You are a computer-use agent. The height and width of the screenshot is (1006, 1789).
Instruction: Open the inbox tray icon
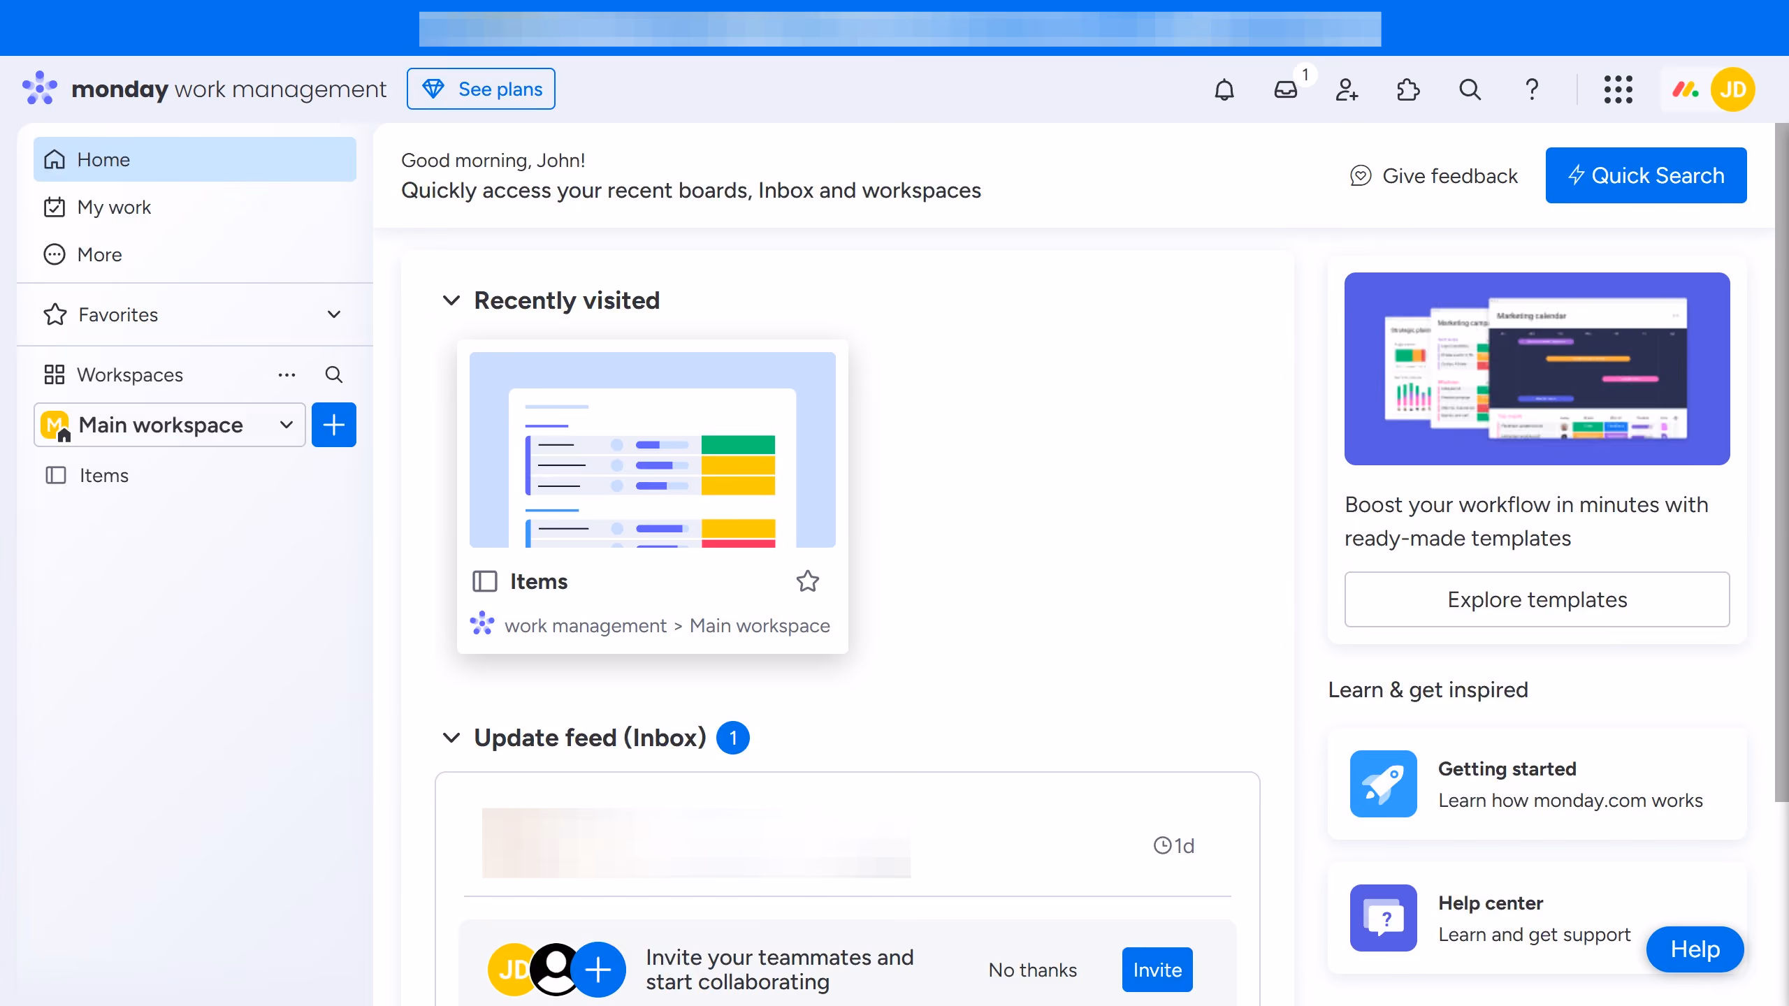(x=1285, y=89)
